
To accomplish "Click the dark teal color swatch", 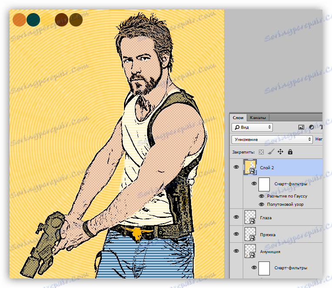I will click(x=33, y=20).
